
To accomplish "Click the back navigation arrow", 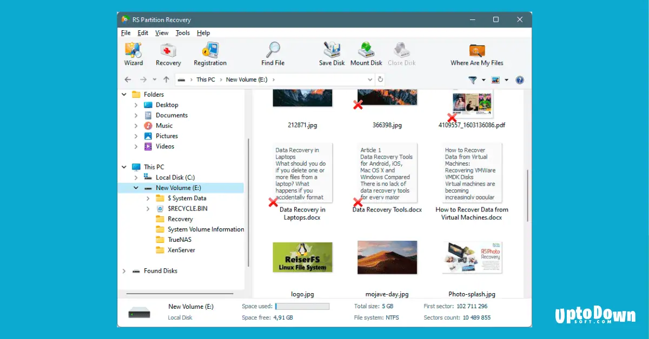I will click(x=128, y=79).
